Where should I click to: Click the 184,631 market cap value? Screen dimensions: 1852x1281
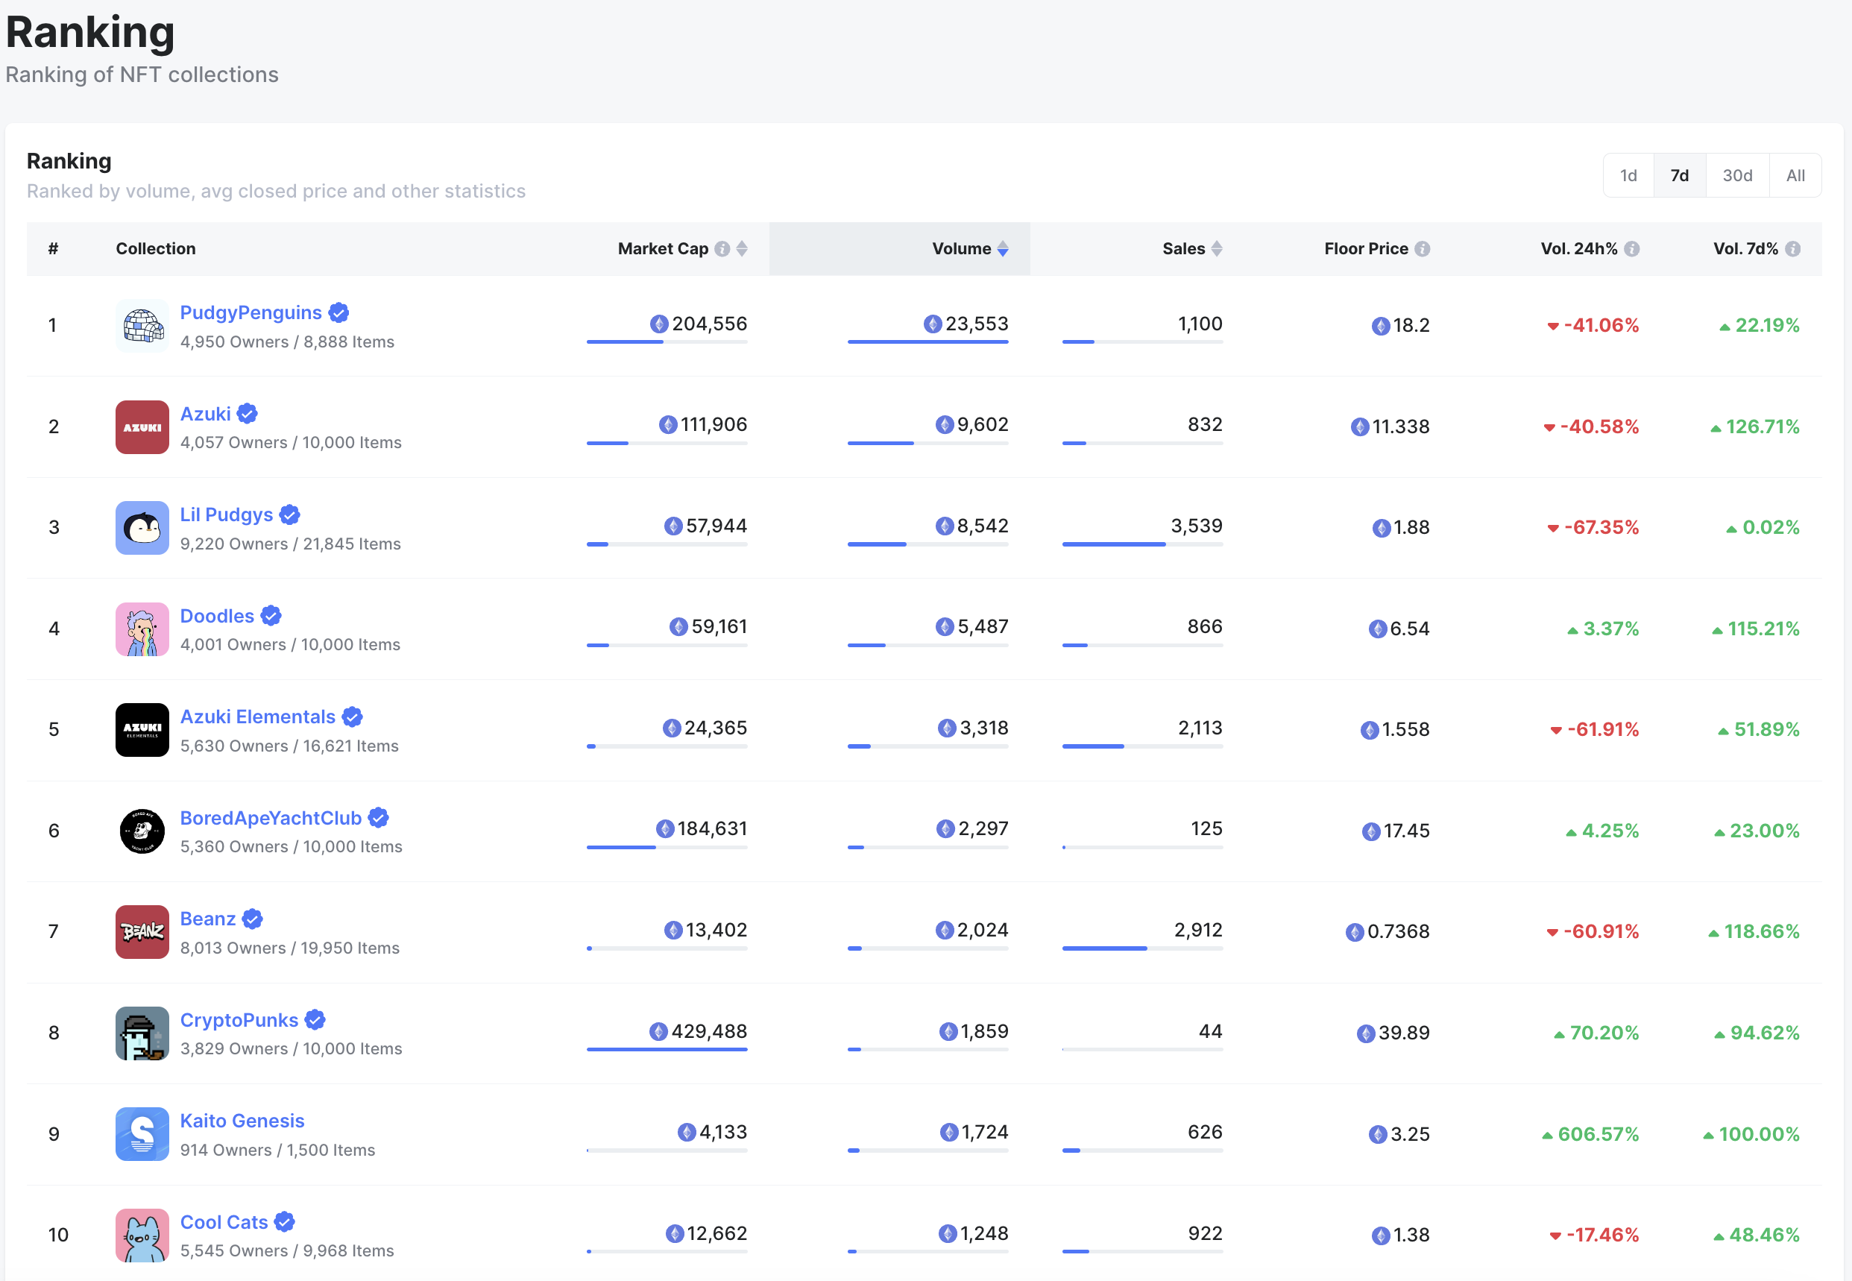pos(713,828)
